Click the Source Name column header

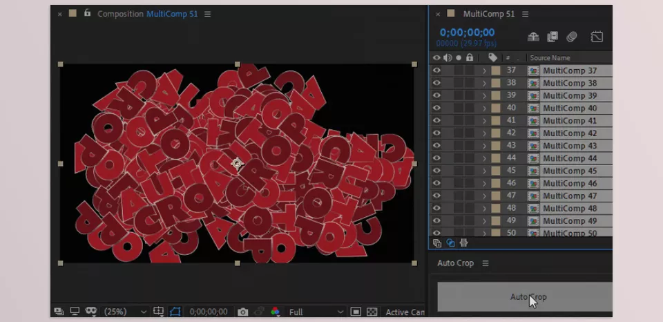point(550,58)
